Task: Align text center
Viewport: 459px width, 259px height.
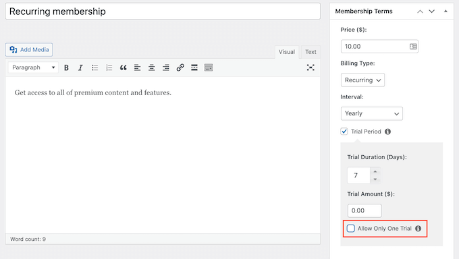Action: (152, 67)
